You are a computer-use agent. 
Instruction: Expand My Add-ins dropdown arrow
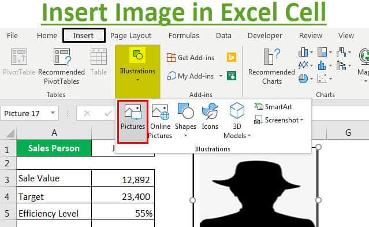tap(221, 76)
